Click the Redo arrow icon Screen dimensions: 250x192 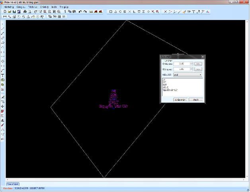[x=85, y=12]
